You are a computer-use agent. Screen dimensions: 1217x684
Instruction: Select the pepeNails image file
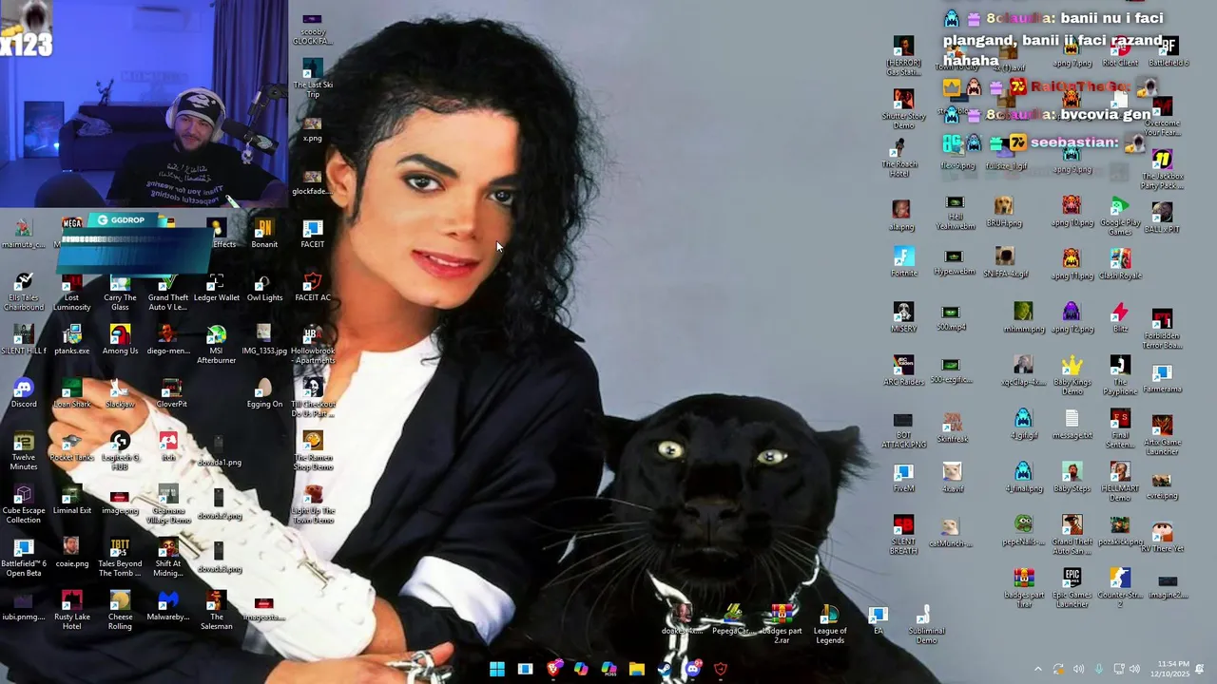coord(1023,530)
